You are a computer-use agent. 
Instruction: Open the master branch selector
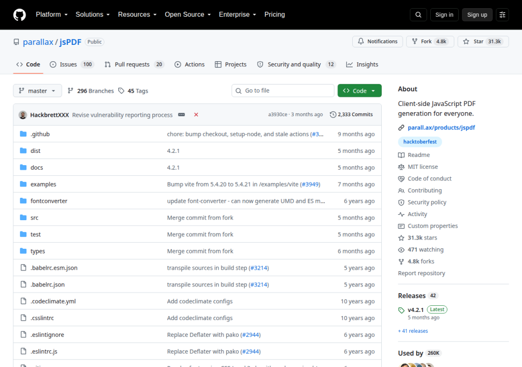pyautogui.click(x=37, y=91)
